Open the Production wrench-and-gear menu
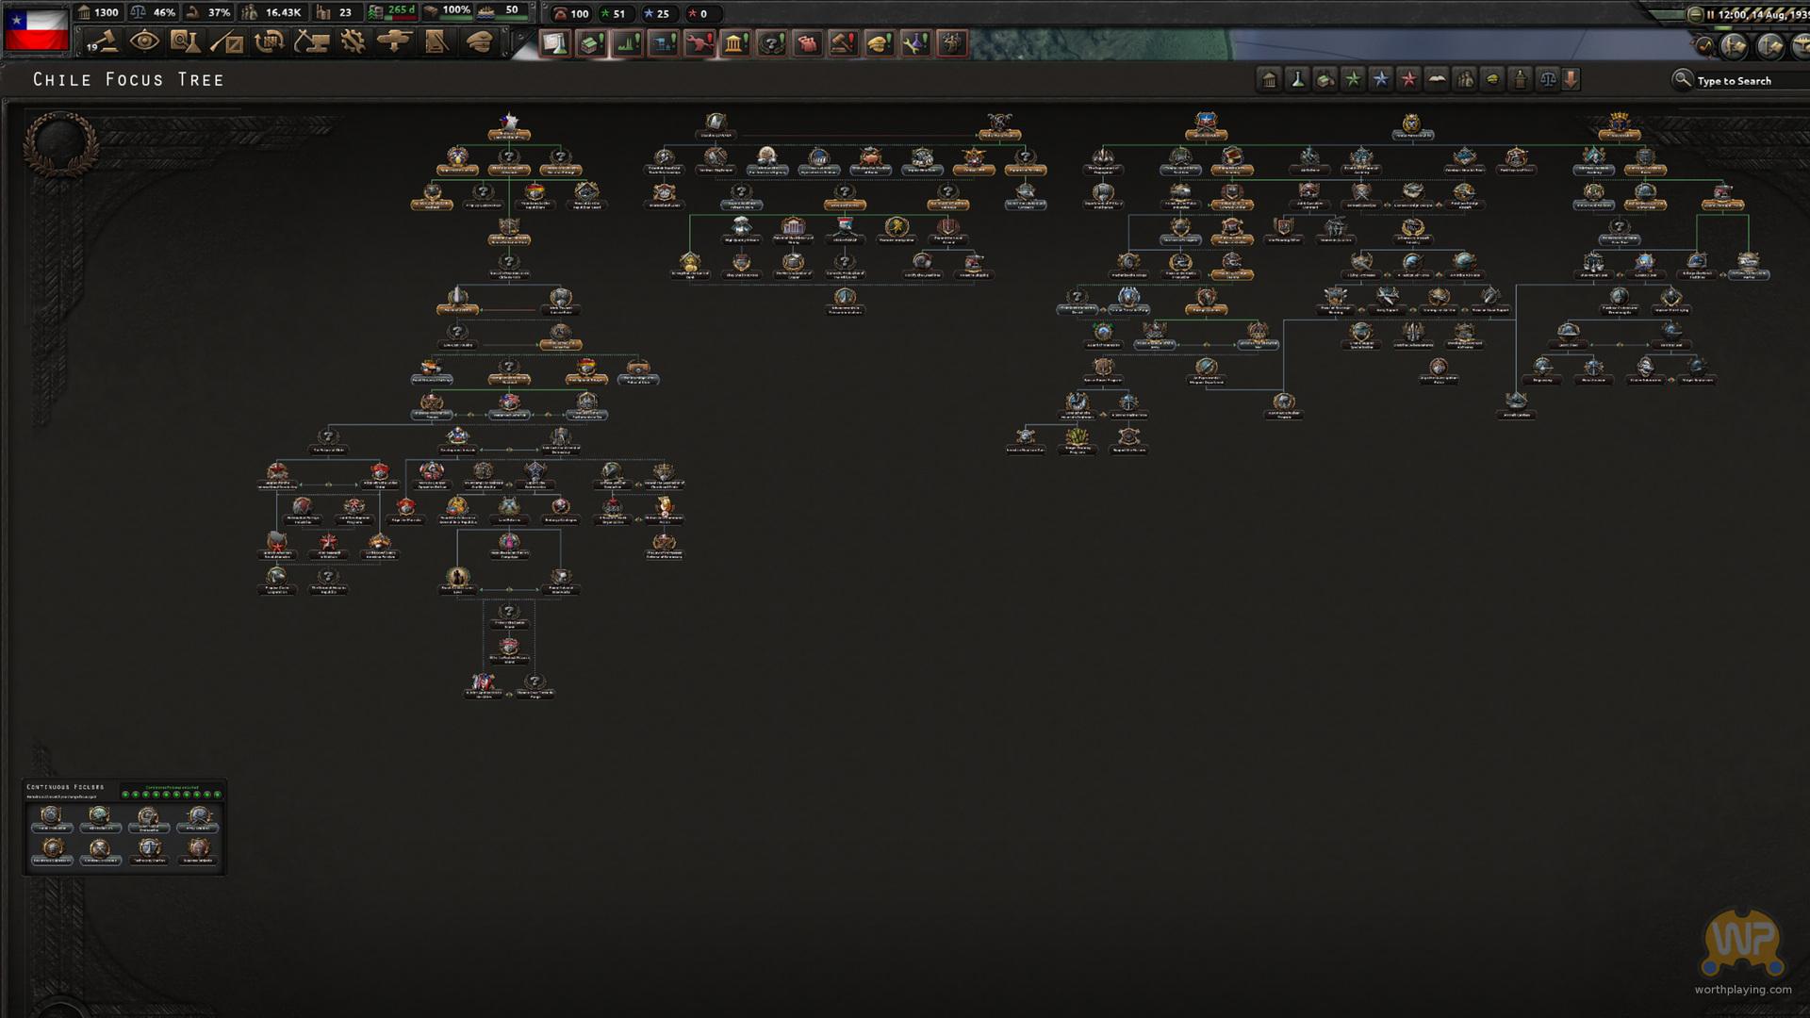 [x=353, y=41]
